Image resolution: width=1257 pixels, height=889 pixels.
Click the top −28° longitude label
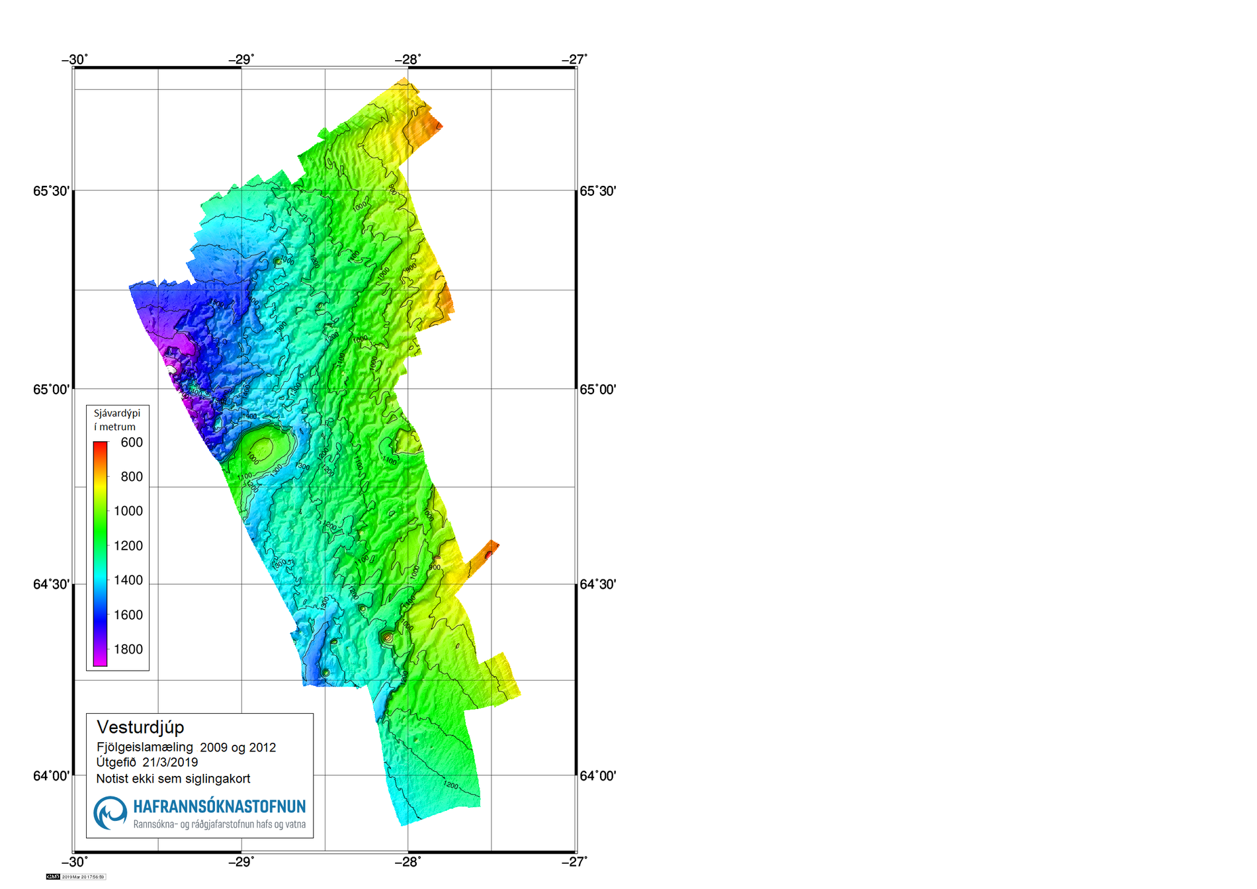408,60
